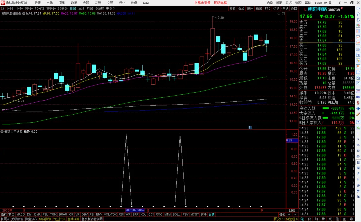Open 资金分布 at bottom bar

coord(31,219)
